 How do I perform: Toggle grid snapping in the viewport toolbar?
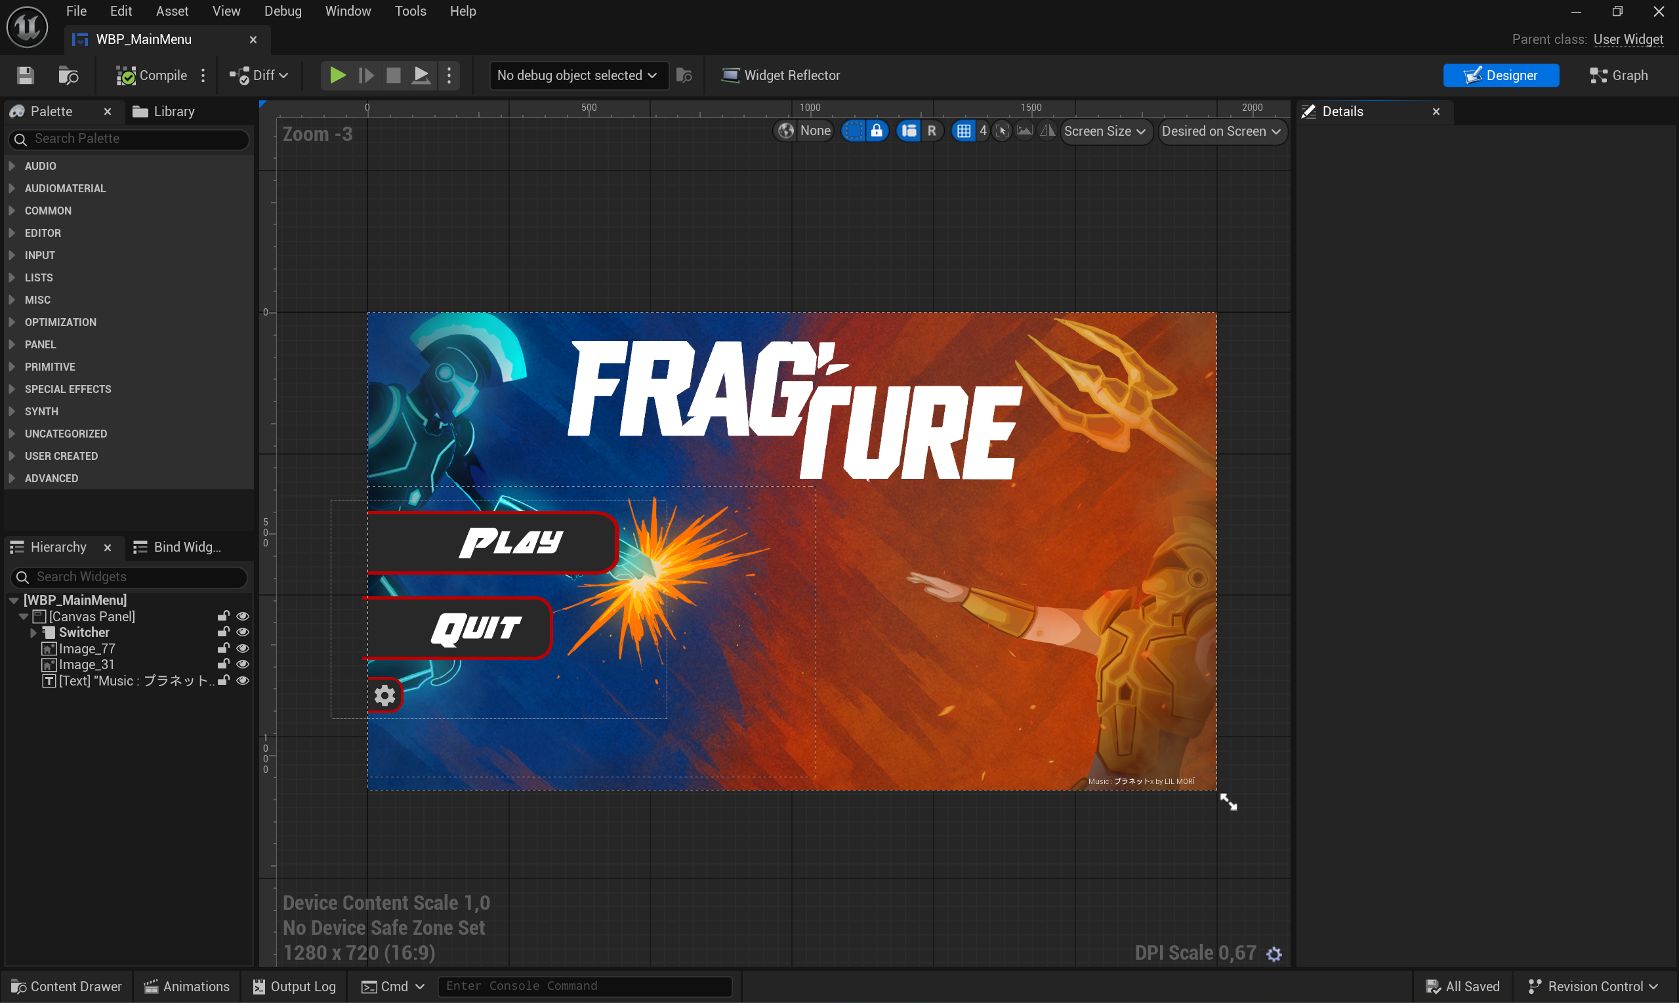963,131
